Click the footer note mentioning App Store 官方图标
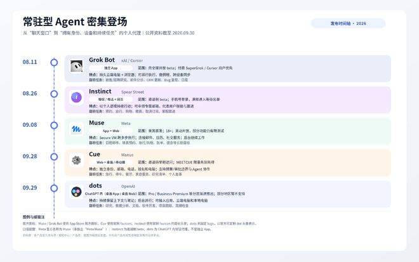Image resolution: width=419 pixels, height=262 pixels. click(140, 223)
